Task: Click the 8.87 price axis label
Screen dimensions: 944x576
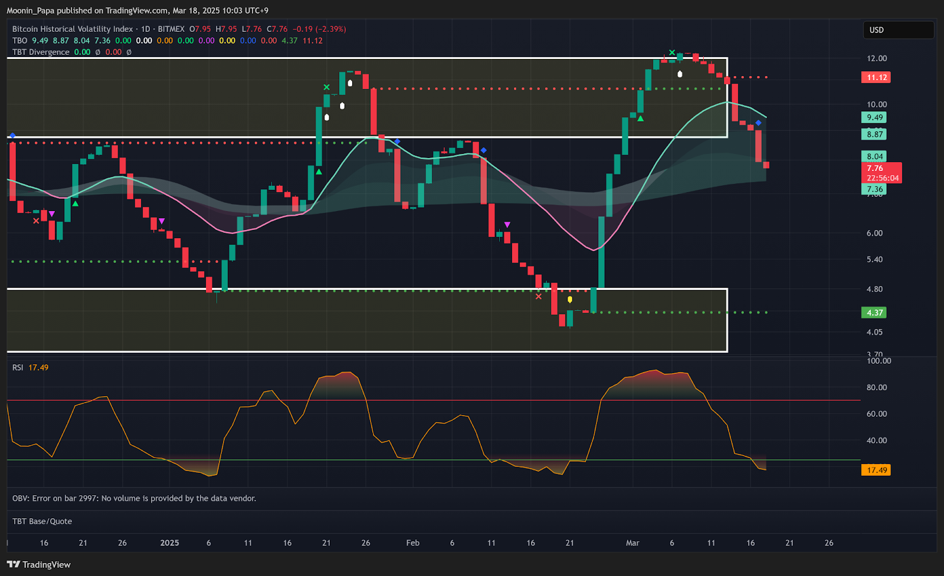Action: pyautogui.click(x=874, y=134)
